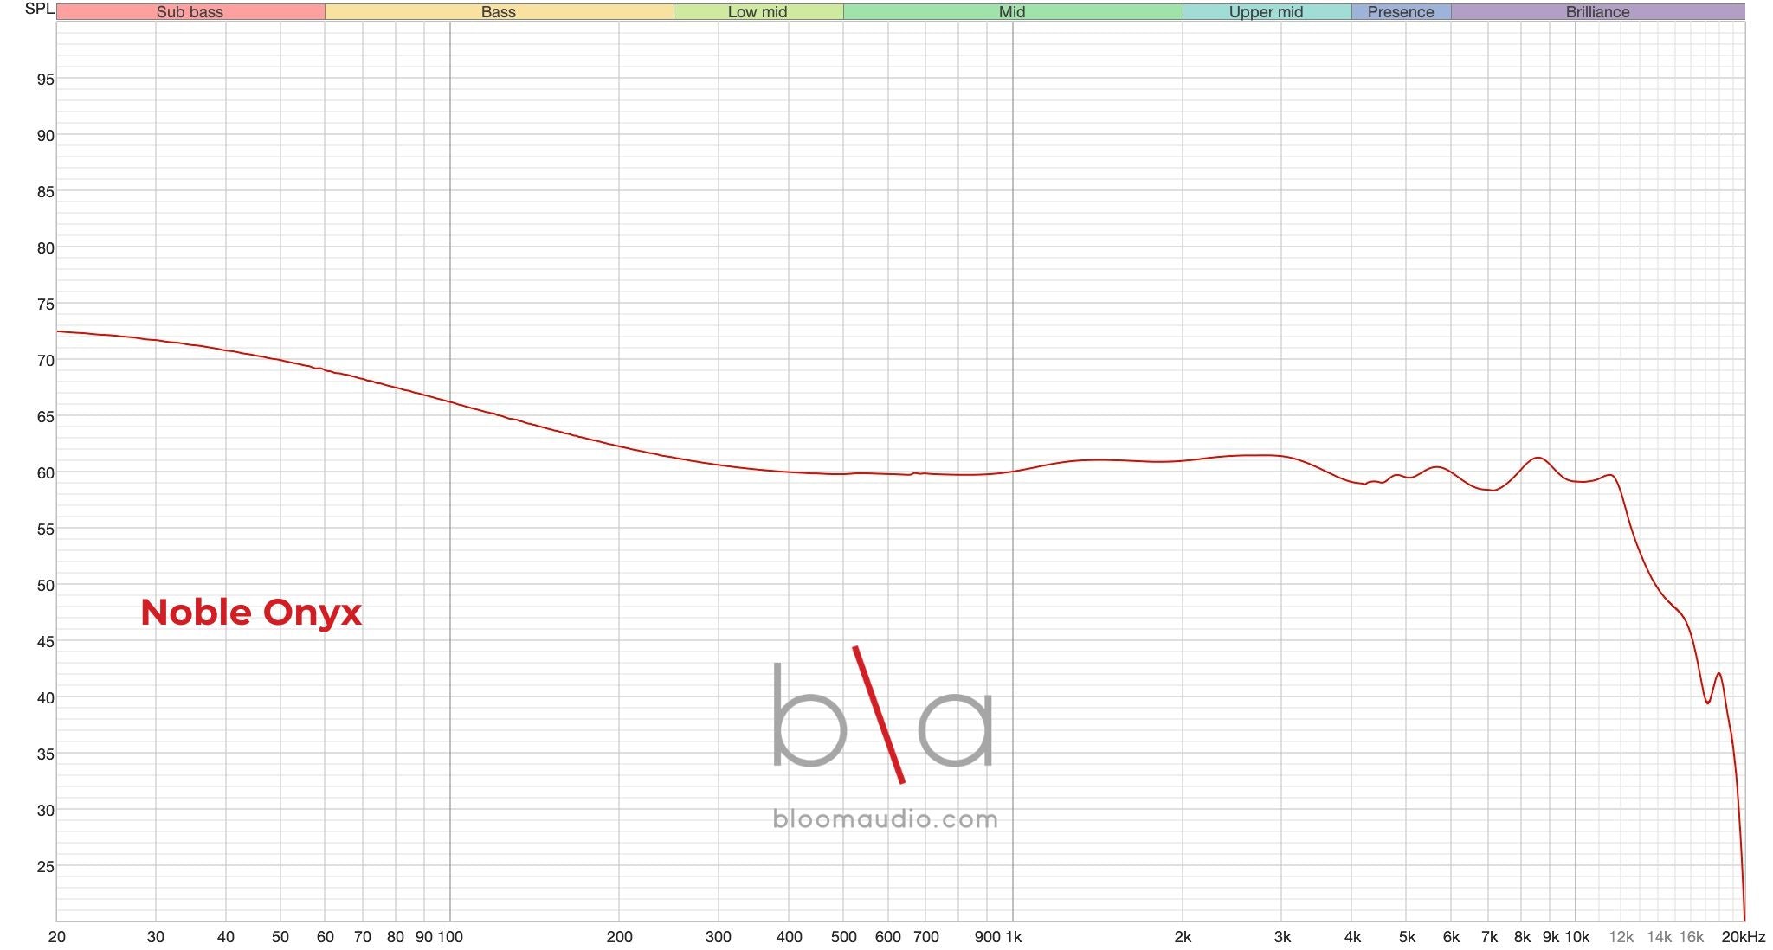Click the 95 dB axis value

[x=45, y=80]
